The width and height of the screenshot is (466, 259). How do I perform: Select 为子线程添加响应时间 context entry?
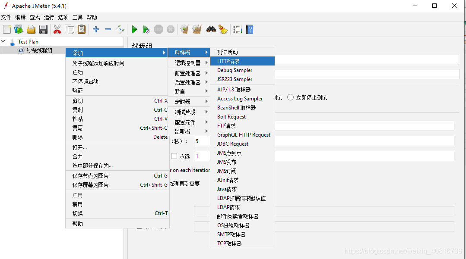click(x=117, y=63)
